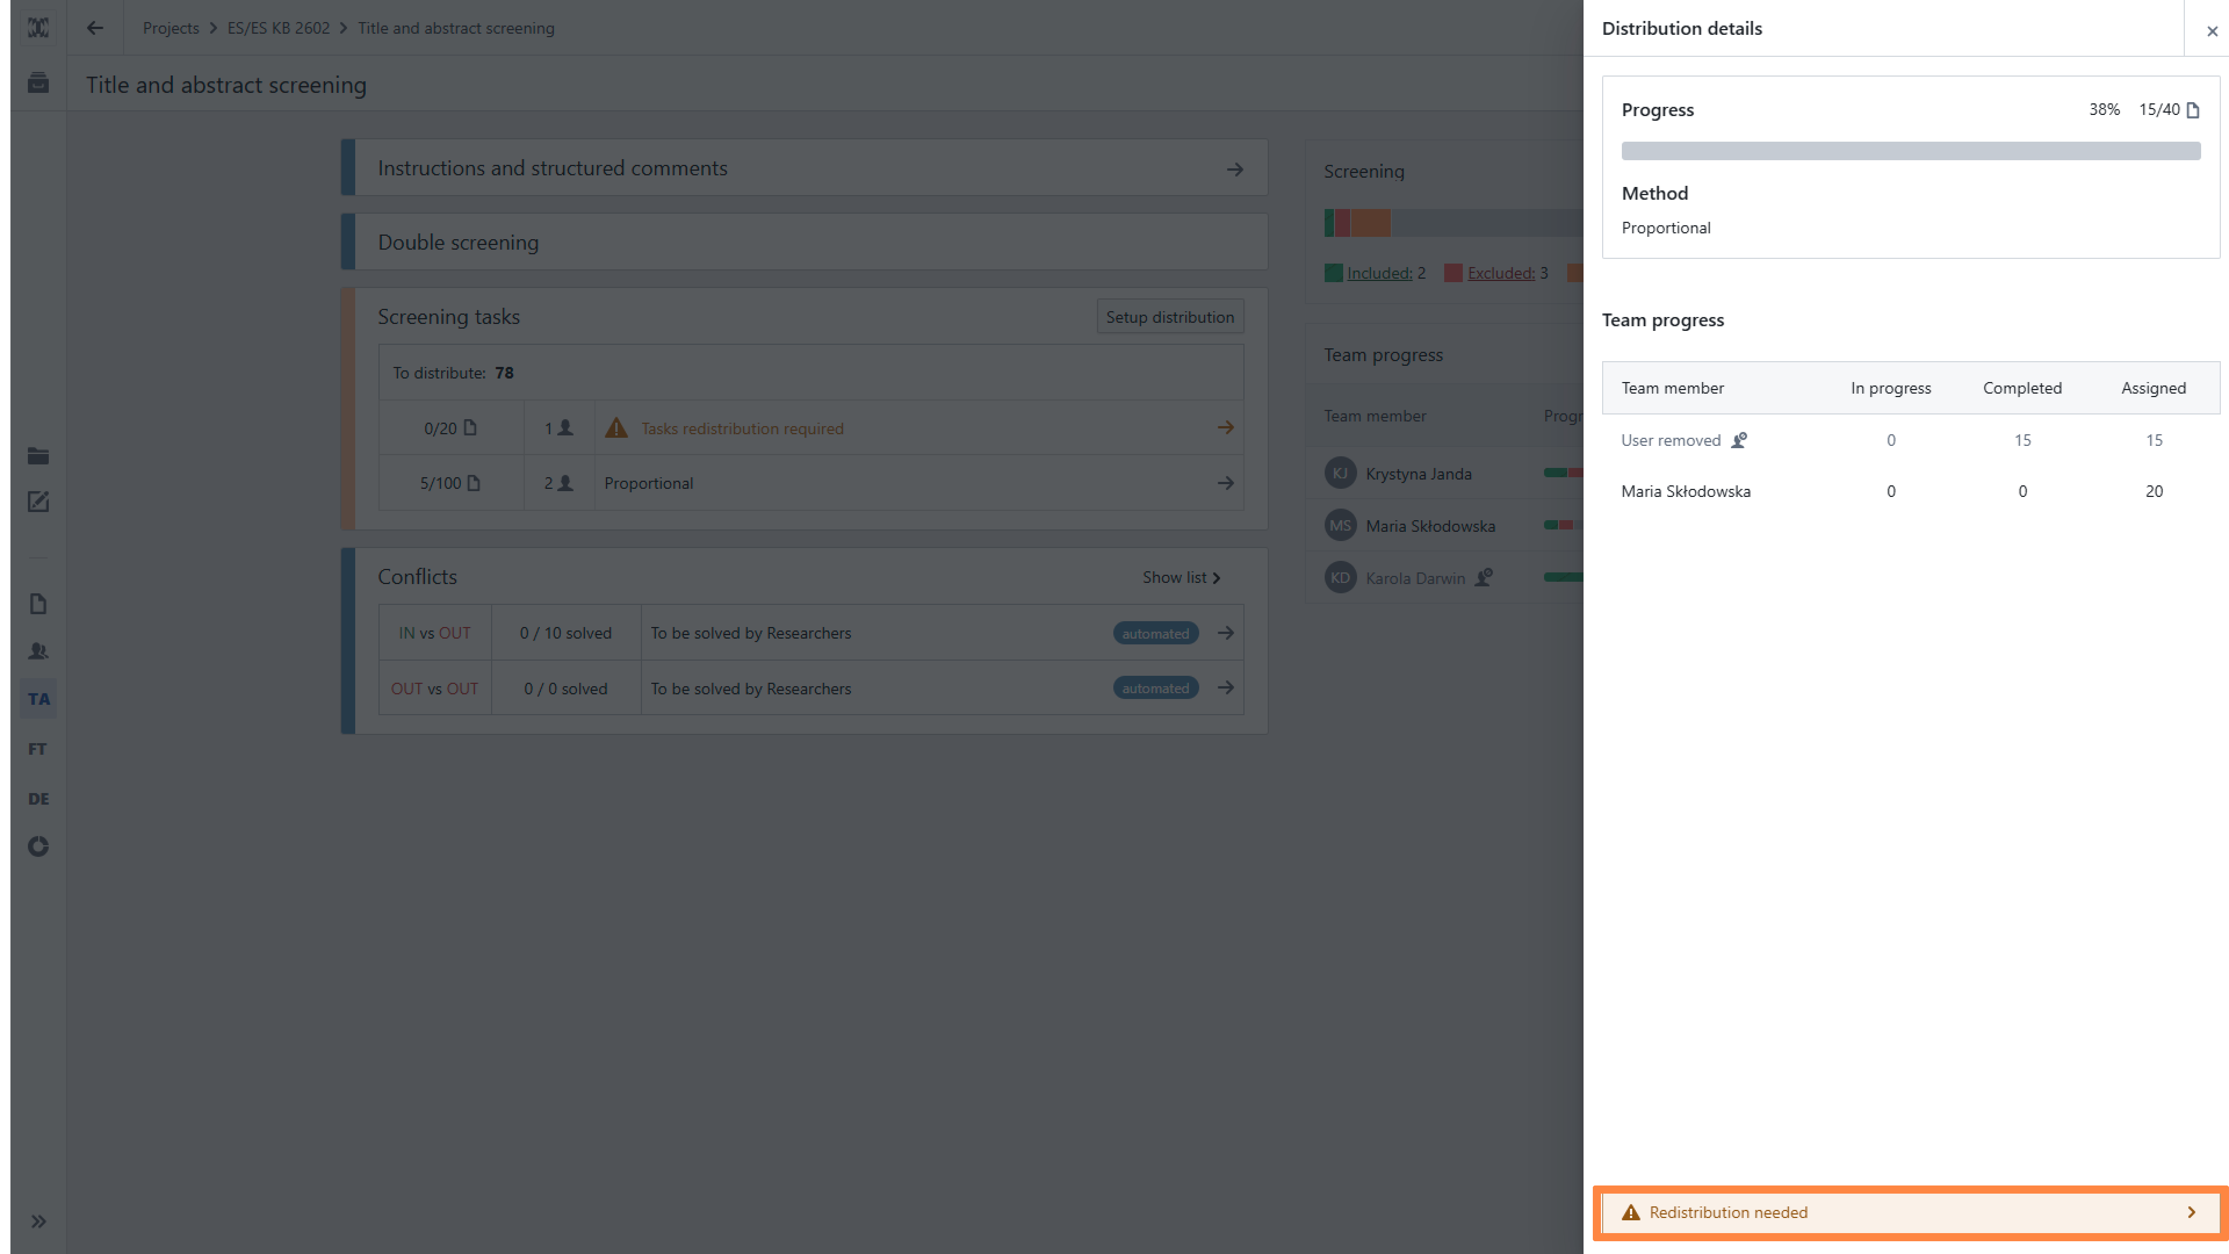
Task: Open the document icon in sidebar
Action: click(38, 604)
